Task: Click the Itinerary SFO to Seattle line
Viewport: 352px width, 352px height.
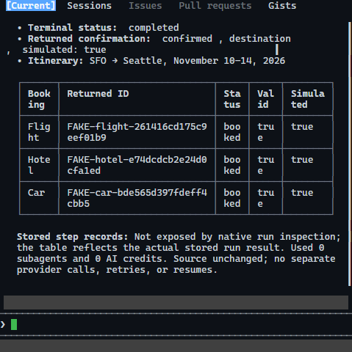Action: (151, 61)
